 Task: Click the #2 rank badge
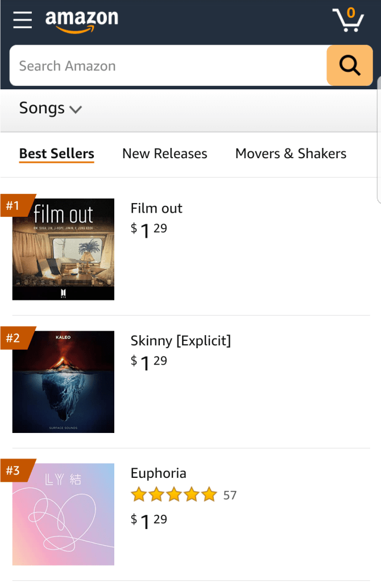[x=14, y=338]
